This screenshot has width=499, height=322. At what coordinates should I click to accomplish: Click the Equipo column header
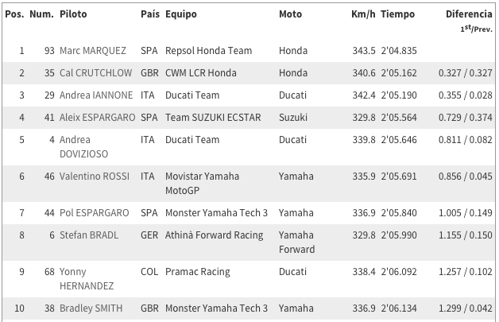point(180,14)
